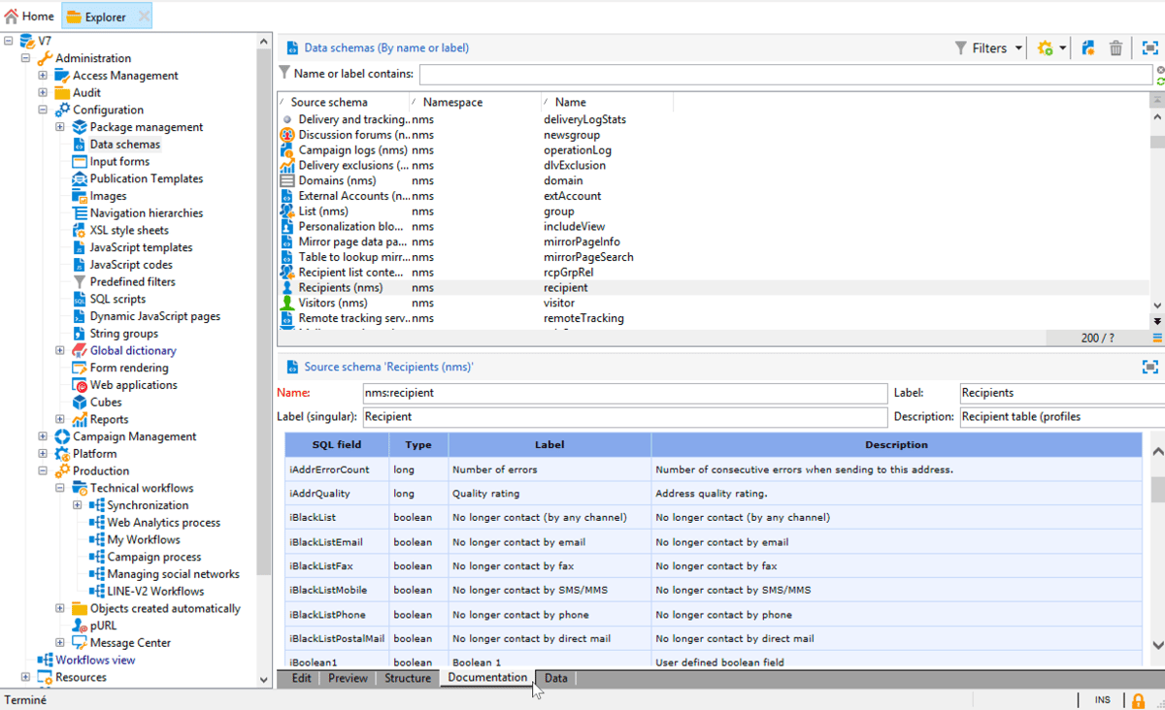
Task: Click the full screen icon on the Source schema panel
Action: 1149,367
